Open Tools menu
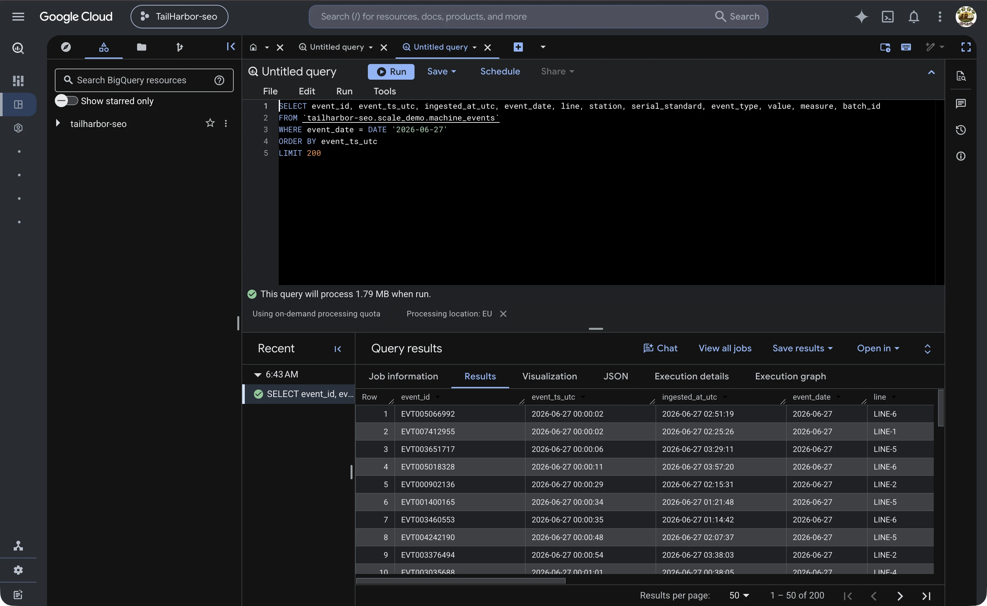 click(384, 91)
